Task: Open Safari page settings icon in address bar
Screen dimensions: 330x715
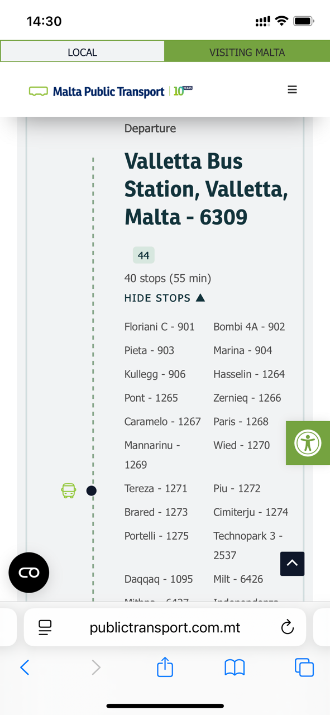Action: click(x=45, y=627)
